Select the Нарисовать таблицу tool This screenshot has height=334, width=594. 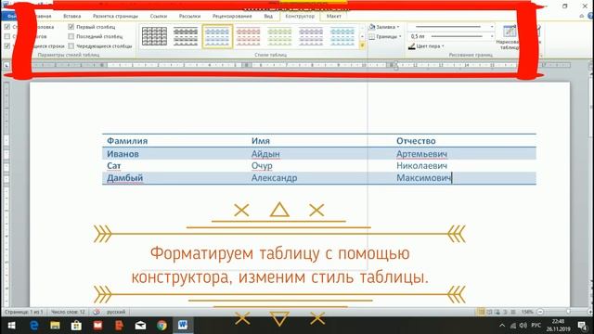click(510, 37)
